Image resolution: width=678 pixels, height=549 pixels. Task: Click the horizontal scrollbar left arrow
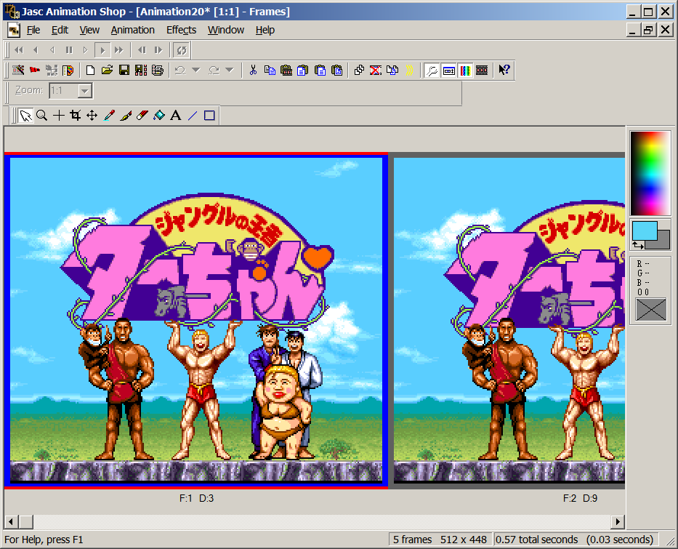(x=11, y=522)
